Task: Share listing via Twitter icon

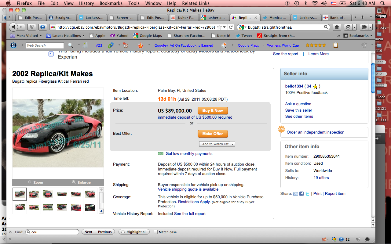Action: [307, 194]
